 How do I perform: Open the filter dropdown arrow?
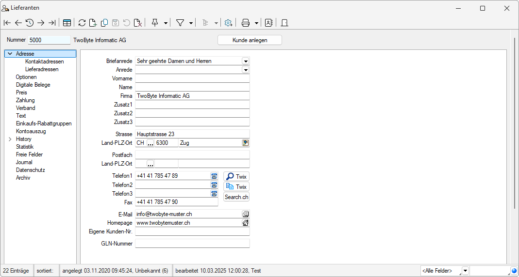coord(191,23)
